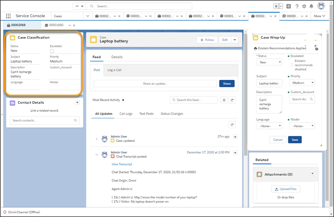
Task: Open the Notifications bell icon
Action: pyautogui.click(x=311, y=6)
